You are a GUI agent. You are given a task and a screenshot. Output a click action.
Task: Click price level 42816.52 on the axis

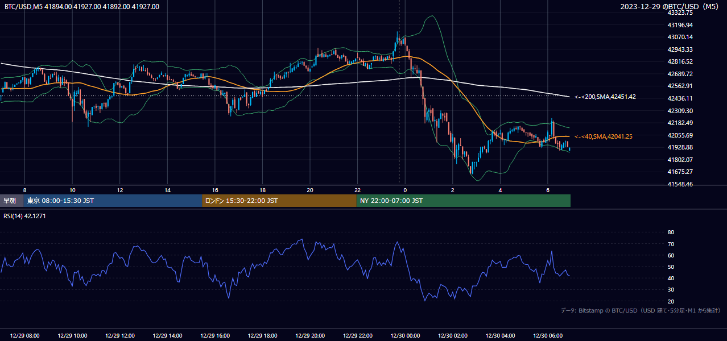680,61
